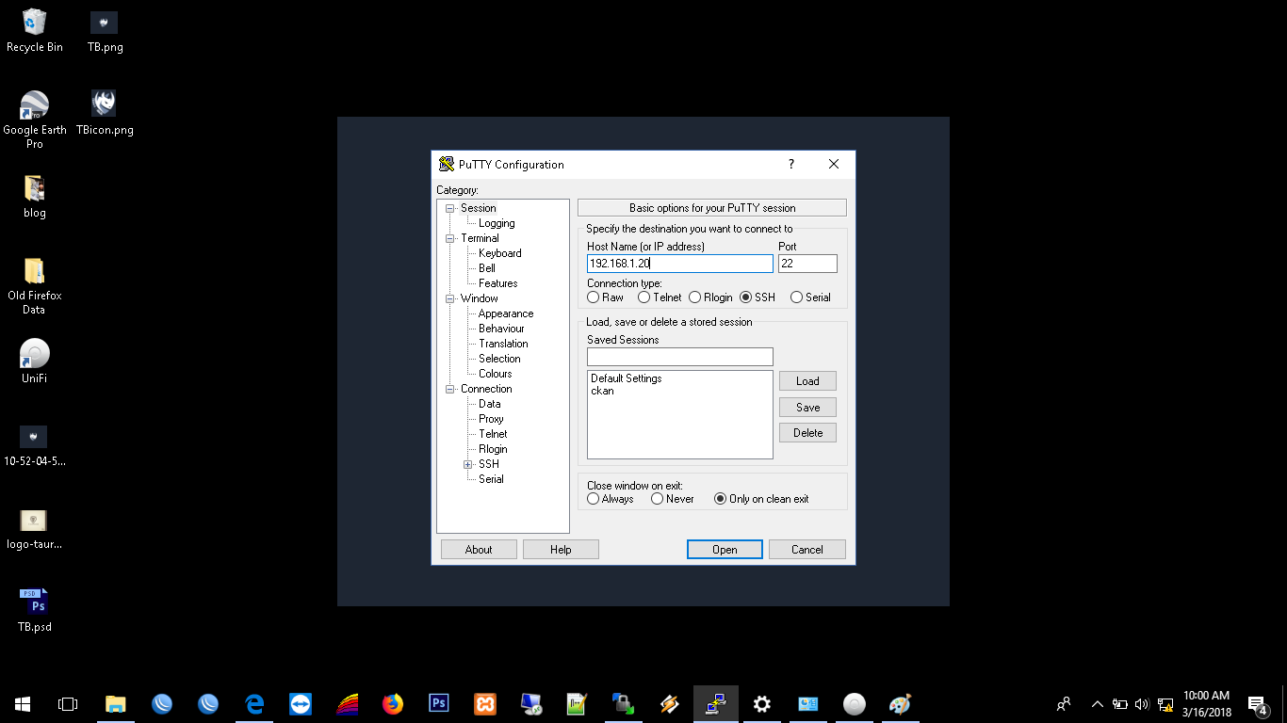This screenshot has height=723, width=1287.
Task: Open Microsoft Edge from the taskbar
Action: [x=254, y=703]
